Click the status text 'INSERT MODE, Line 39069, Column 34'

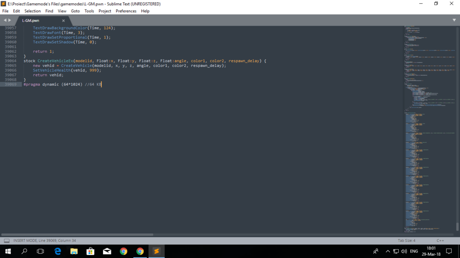pos(45,241)
